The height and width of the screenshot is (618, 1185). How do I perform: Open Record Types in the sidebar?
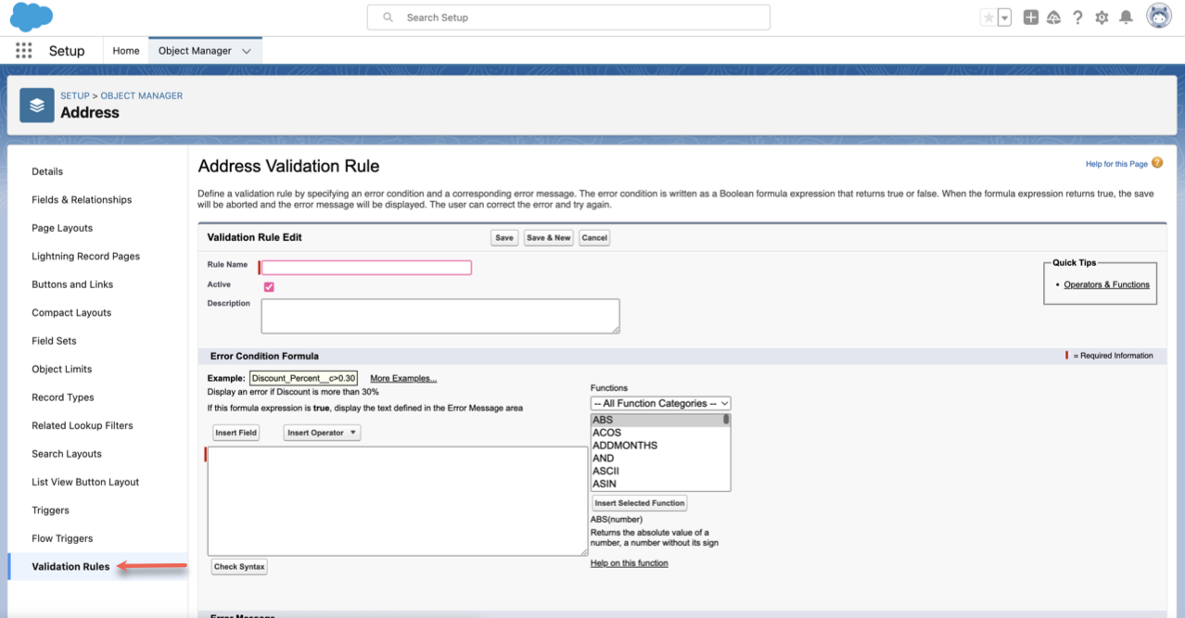click(63, 397)
